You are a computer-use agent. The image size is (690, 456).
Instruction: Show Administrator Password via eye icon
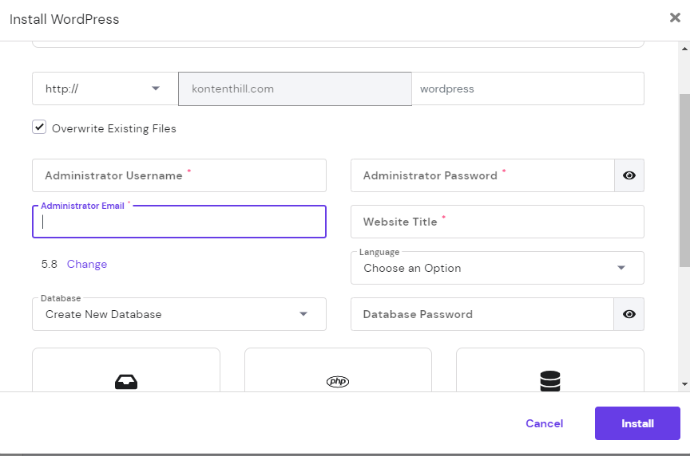[629, 175]
